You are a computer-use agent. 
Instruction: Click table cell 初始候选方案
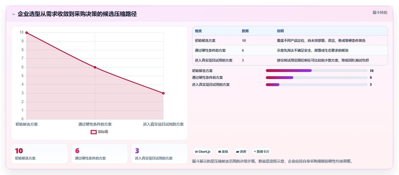[x=205, y=41]
